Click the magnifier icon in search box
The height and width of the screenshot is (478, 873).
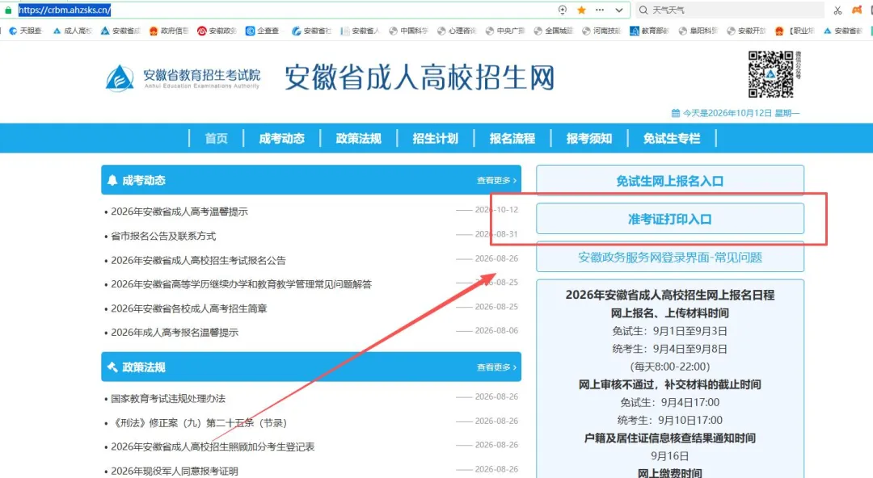point(643,10)
